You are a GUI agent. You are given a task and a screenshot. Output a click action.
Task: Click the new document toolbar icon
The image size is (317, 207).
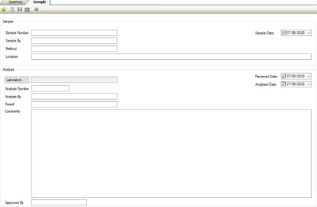pyautogui.click(x=12, y=9)
